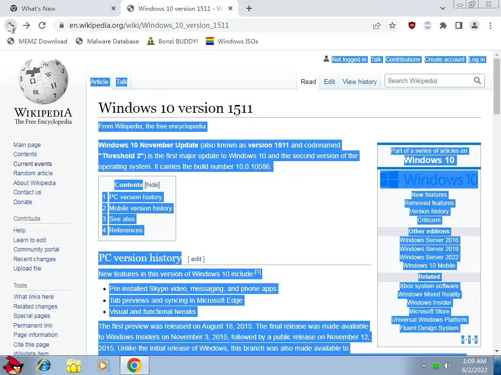Screen dimensions: 501x375
Task: Close the What's New tab
Action: (114, 9)
